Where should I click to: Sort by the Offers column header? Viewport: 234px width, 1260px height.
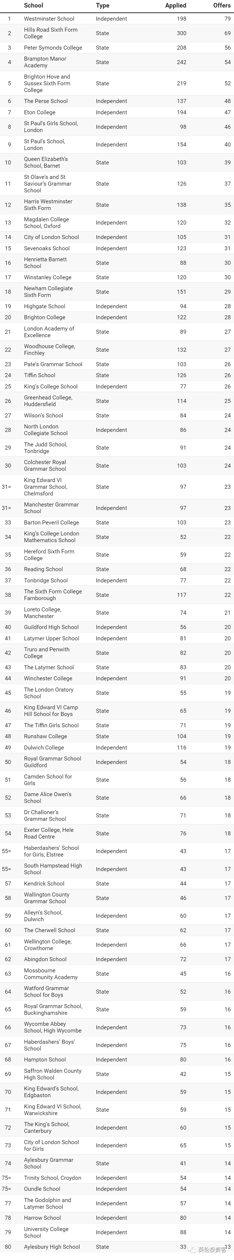[x=222, y=5]
